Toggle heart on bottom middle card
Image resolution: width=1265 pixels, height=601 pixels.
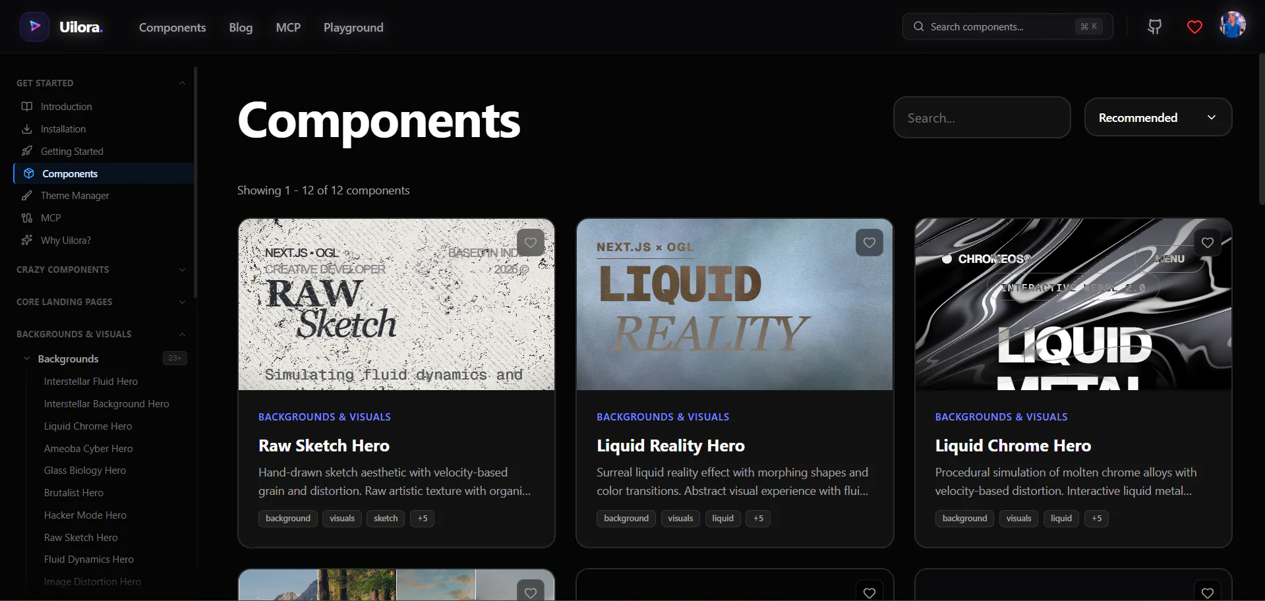click(x=869, y=592)
